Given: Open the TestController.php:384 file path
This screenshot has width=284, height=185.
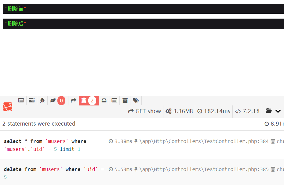Looking at the screenshot, I should click(x=204, y=141).
